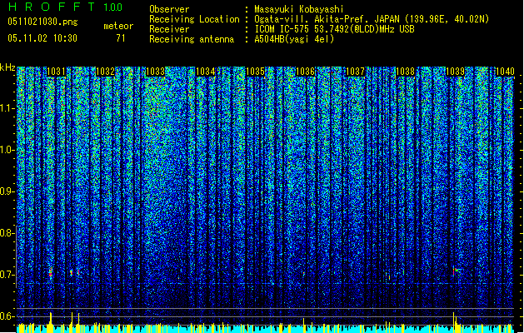This screenshot has height=333, width=524.
Task: Click the tall yellow power spike below 1031
Action: pyautogui.click(x=51, y=322)
